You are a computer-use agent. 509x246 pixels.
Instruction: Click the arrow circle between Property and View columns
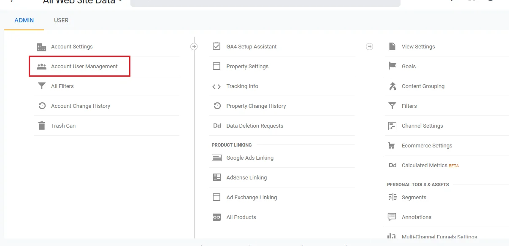[370, 46]
